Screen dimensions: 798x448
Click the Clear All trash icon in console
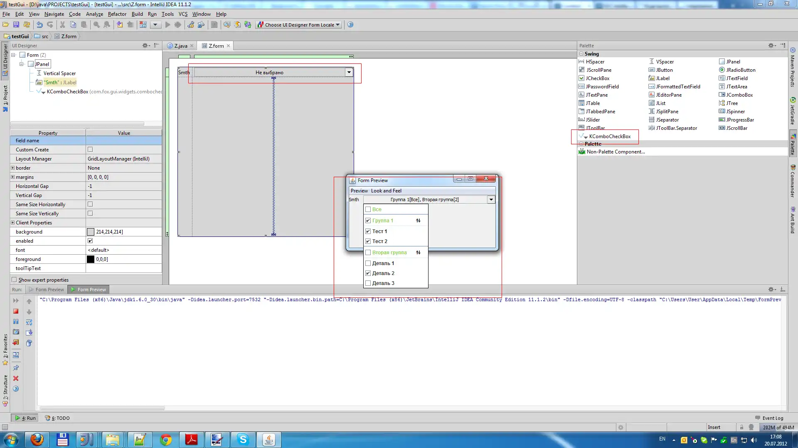(29, 343)
